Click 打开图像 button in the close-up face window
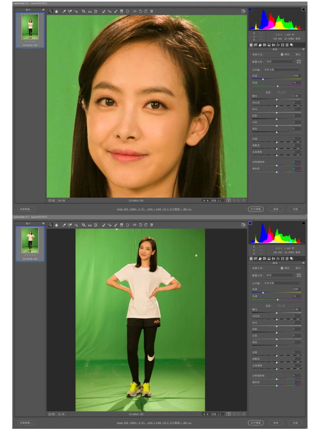This screenshot has width=320, height=432. [x=255, y=209]
